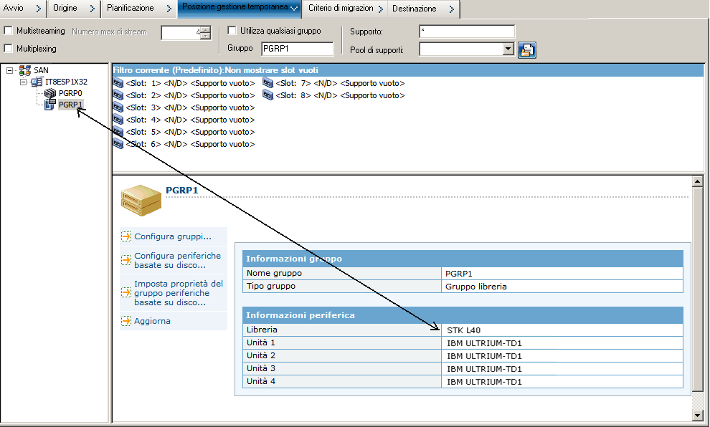Select the Slot 1 tape icon
This screenshot has width=710, height=427.
click(x=118, y=83)
